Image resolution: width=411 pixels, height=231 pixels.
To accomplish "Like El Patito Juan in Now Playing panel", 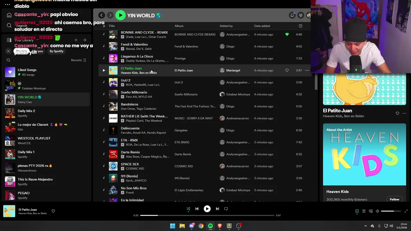I will (x=398, y=113).
